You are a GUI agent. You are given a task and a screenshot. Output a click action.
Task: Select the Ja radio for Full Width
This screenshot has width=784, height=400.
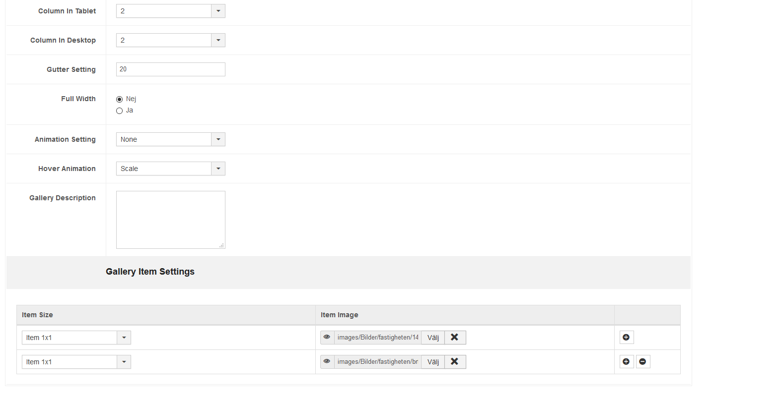coord(119,111)
